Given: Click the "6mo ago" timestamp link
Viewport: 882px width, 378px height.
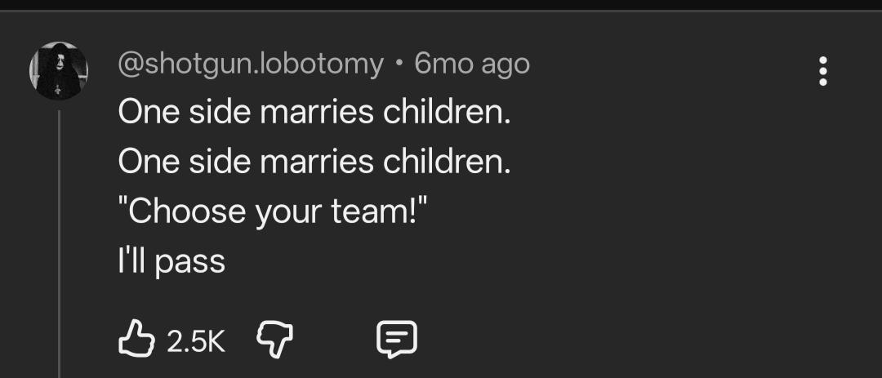Looking at the screenshot, I should pyautogui.click(x=472, y=64).
